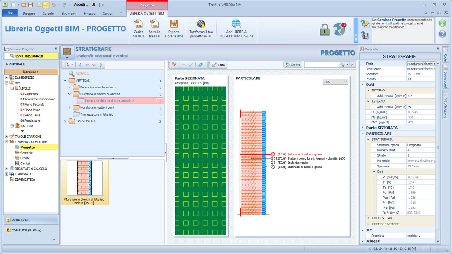Click cambia... value for IFC Proprietà

click(x=421, y=236)
